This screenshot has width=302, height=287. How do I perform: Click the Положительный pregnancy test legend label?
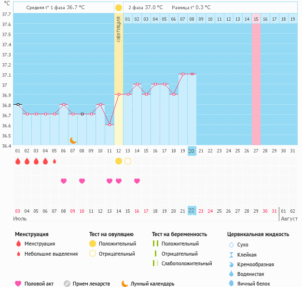179,244
